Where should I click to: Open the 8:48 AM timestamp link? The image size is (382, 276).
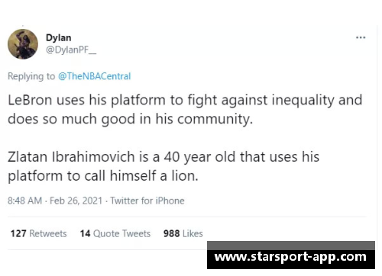pos(24,201)
